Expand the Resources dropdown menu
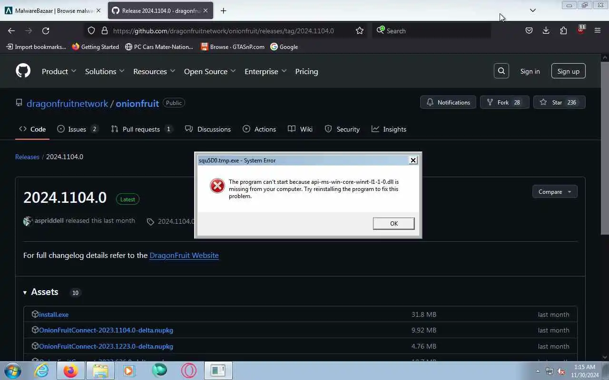Viewport: 609px width, 380px height. click(154, 71)
